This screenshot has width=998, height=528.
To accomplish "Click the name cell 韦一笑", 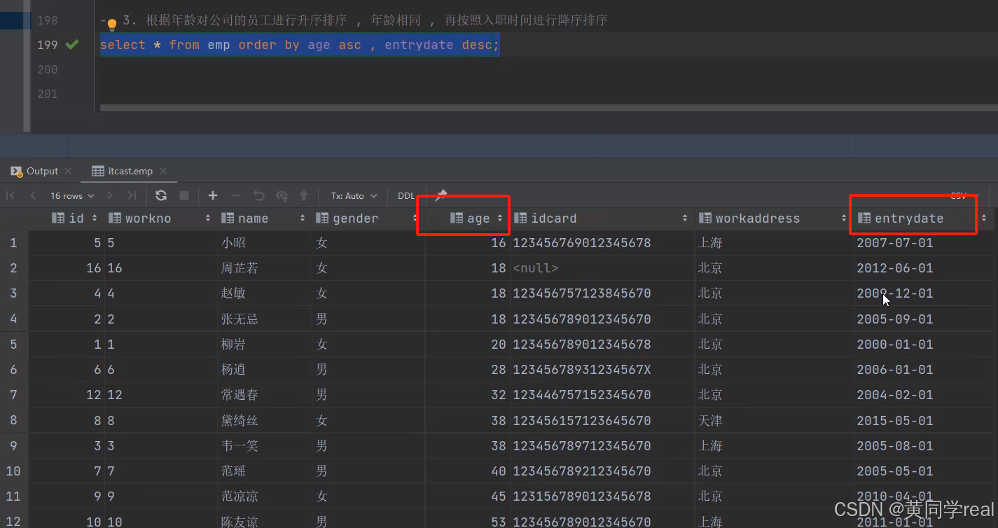I will click(x=265, y=446).
